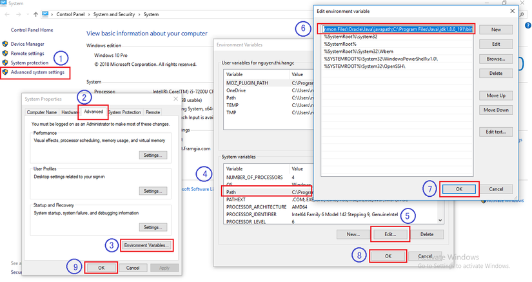This screenshot has width=532, height=282.
Task: Click Delete in Edit environment variable
Action: pos(496,74)
